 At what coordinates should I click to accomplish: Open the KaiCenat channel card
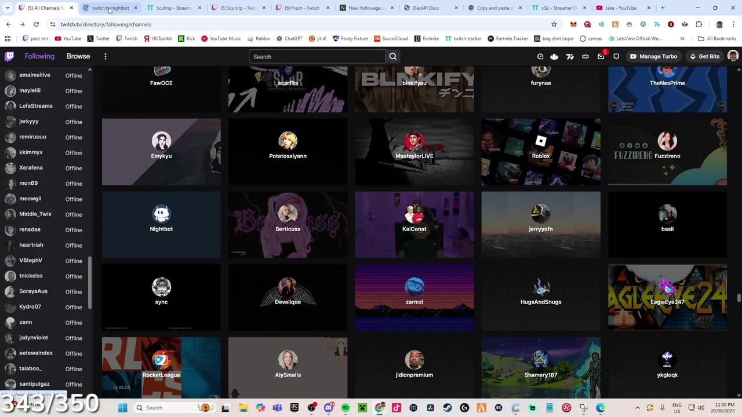coord(414,225)
